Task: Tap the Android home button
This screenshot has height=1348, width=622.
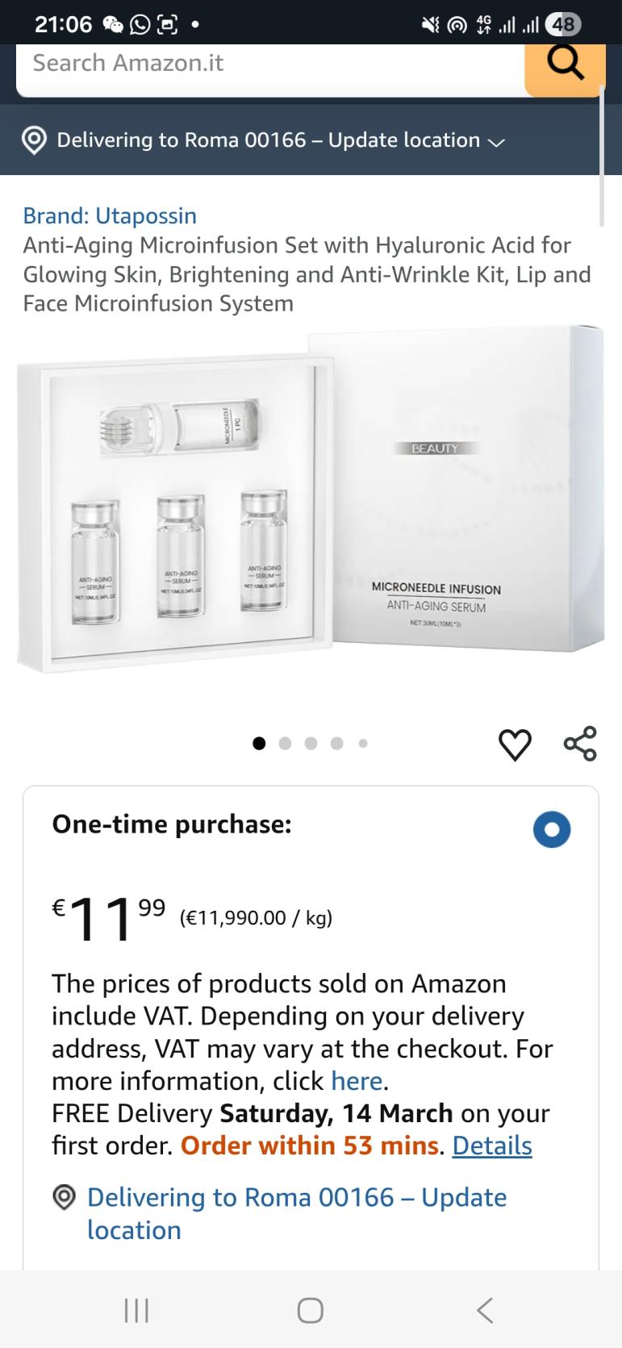Action: click(x=311, y=1310)
